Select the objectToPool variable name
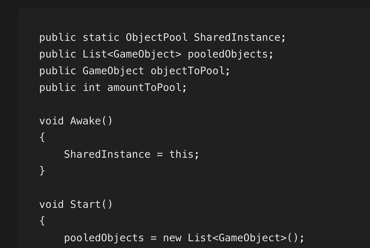Screen dimensions: 370x248 click(x=188, y=71)
